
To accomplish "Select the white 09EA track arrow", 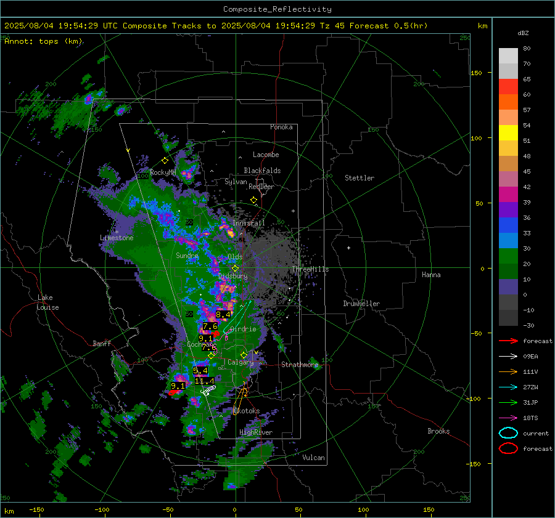I will [x=508, y=357].
